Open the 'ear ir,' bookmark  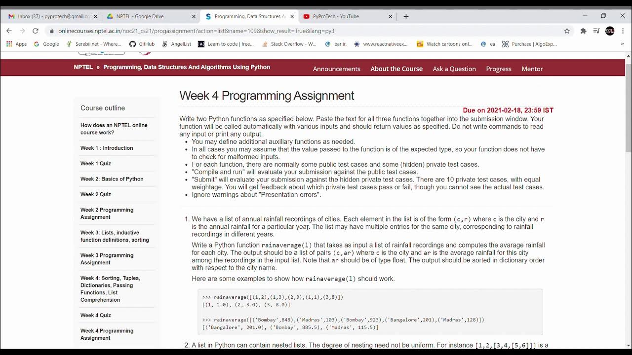click(x=336, y=44)
